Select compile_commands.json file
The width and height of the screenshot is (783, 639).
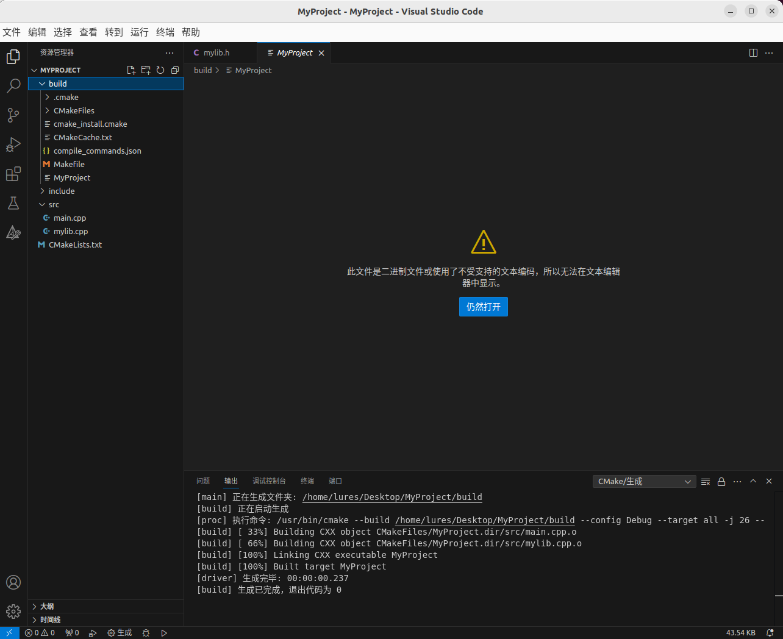105,151
